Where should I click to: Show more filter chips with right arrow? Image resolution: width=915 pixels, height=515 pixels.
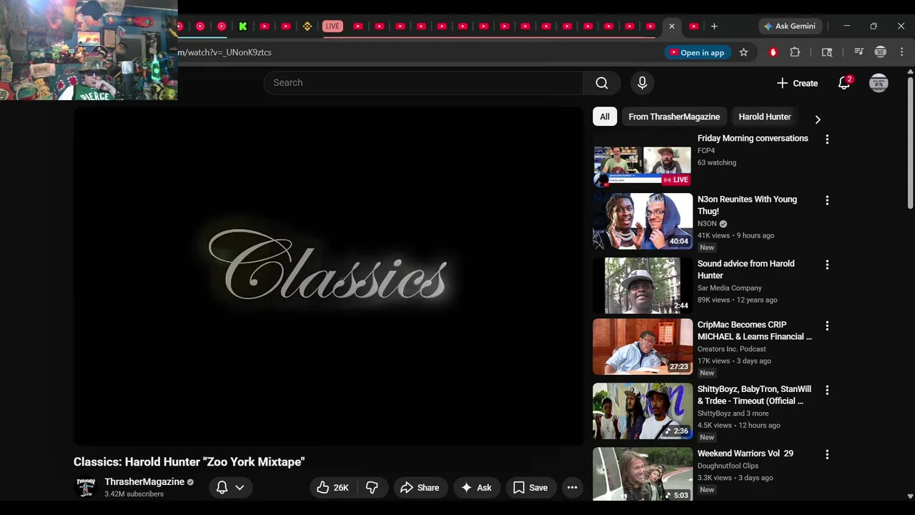(x=818, y=119)
